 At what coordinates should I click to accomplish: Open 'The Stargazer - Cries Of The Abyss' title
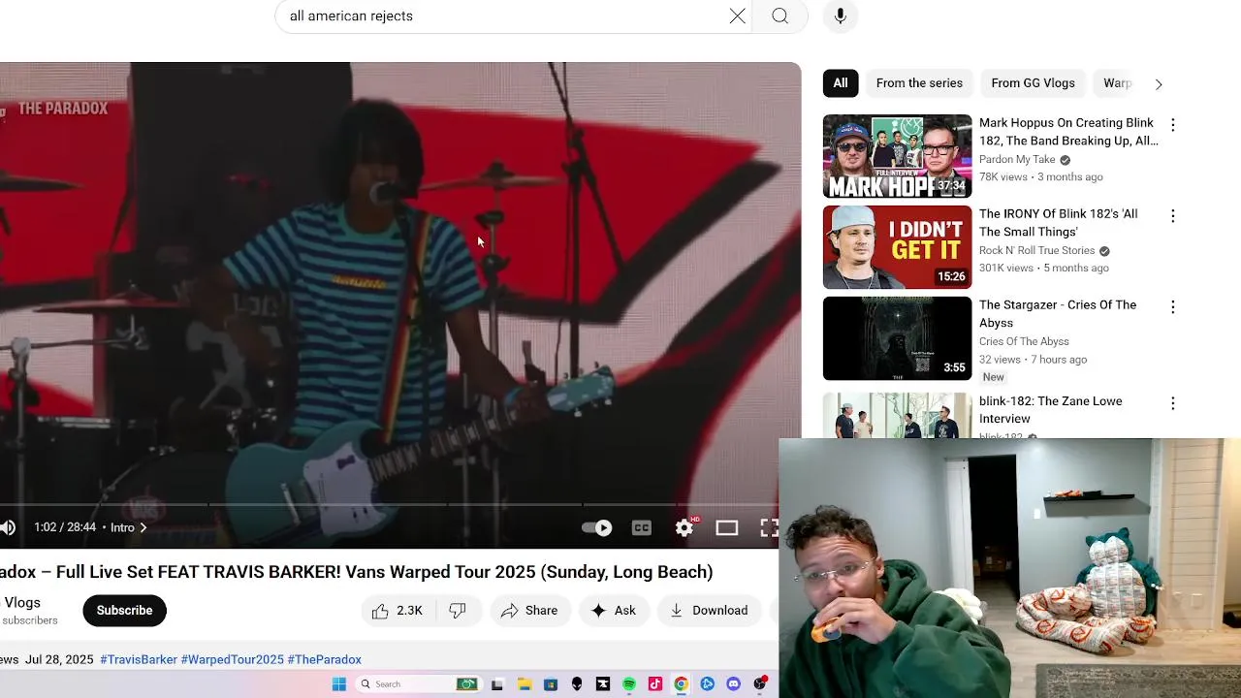click(x=1058, y=314)
